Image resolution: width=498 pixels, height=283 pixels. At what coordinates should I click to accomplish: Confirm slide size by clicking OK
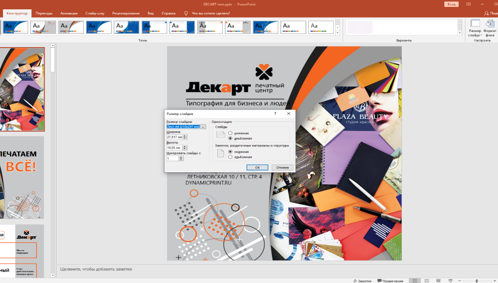(258, 168)
